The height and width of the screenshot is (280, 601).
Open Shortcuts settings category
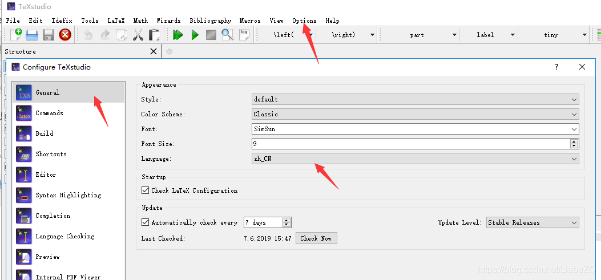(68, 154)
